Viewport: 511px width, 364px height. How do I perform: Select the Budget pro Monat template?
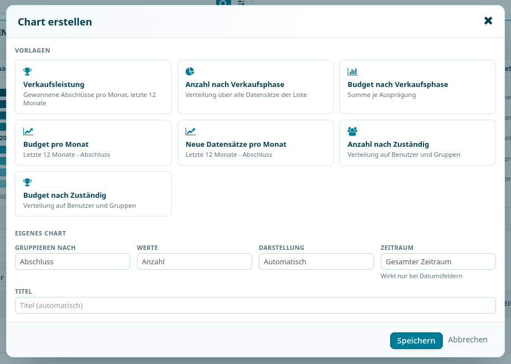tap(93, 143)
